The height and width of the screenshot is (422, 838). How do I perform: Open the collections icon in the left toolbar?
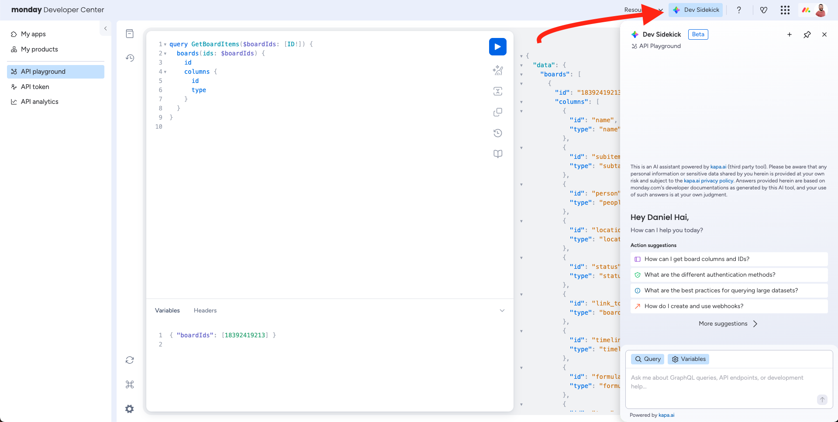click(130, 34)
